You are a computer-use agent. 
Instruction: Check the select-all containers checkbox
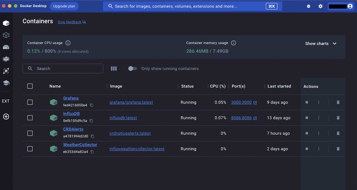[x=30, y=86]
